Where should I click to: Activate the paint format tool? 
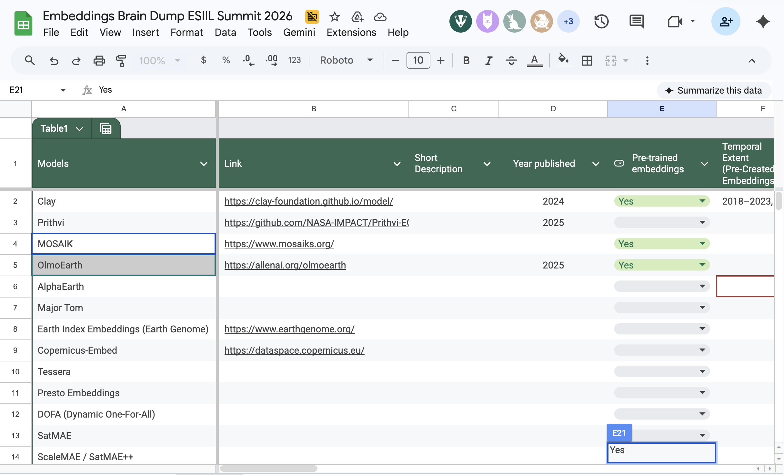pyautogui.click(x=121, y=60)
